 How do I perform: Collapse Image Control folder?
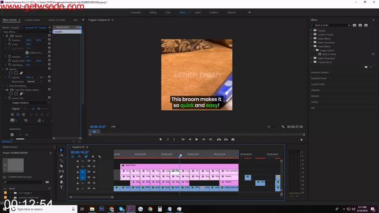click(314, 50)
